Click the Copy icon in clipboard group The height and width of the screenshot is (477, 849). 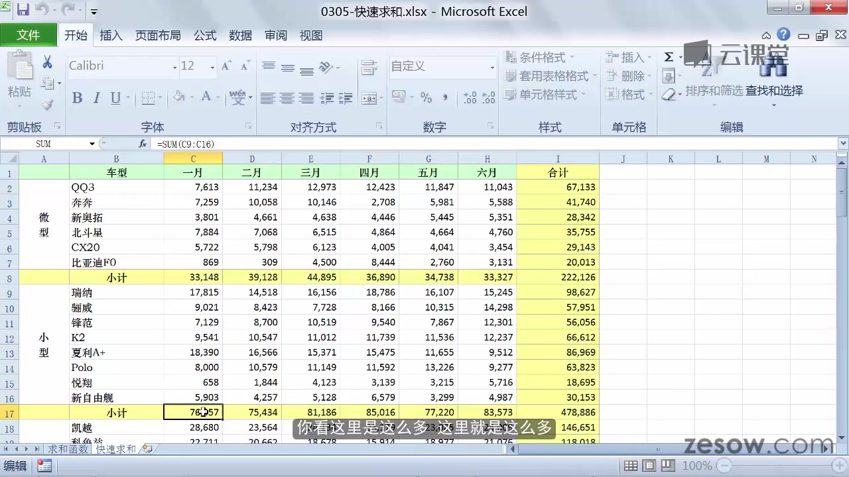pyautogui.click(x=46, y=83)
